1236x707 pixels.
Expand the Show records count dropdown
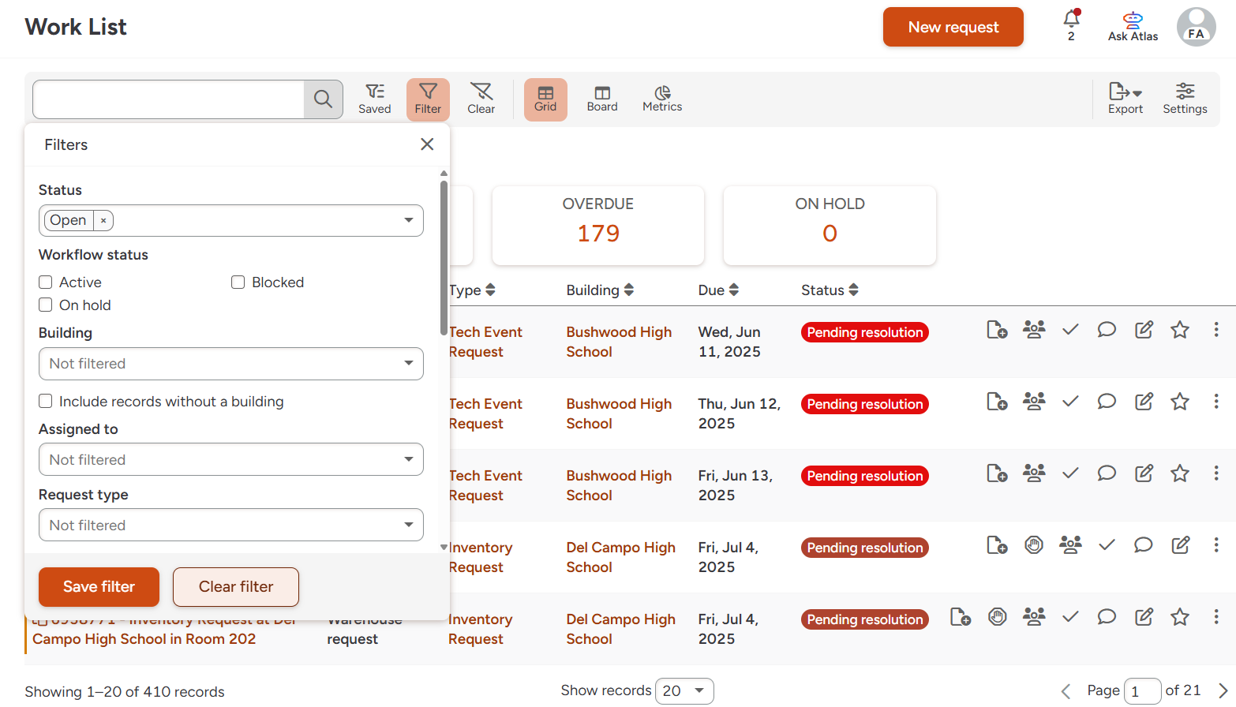coord(684,691)
